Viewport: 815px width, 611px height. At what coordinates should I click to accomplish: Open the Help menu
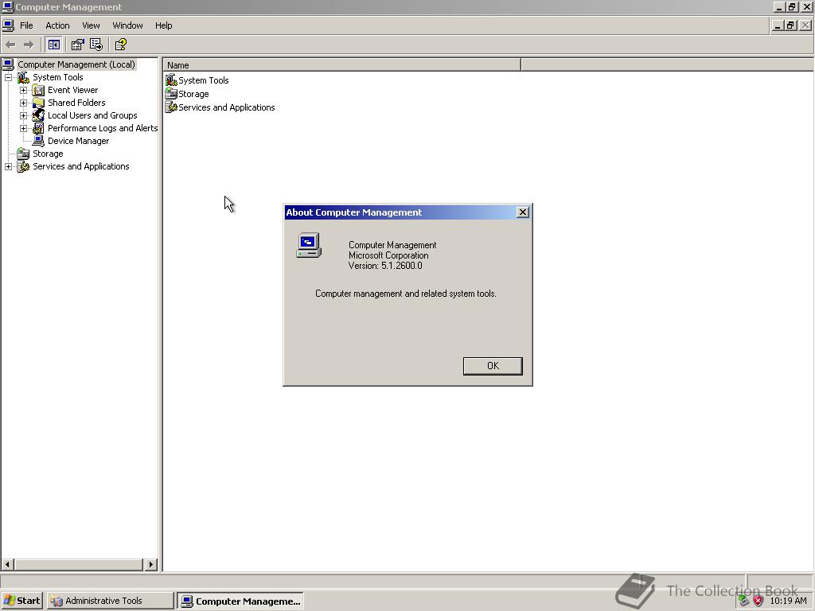pos(163,25)
